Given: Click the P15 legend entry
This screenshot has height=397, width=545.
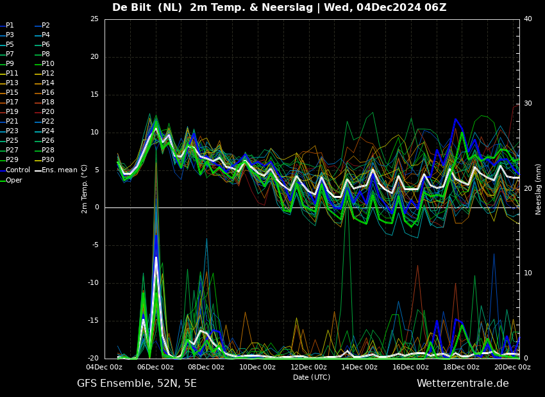Looking at the screenshot, I should click(x=12, y=93).
